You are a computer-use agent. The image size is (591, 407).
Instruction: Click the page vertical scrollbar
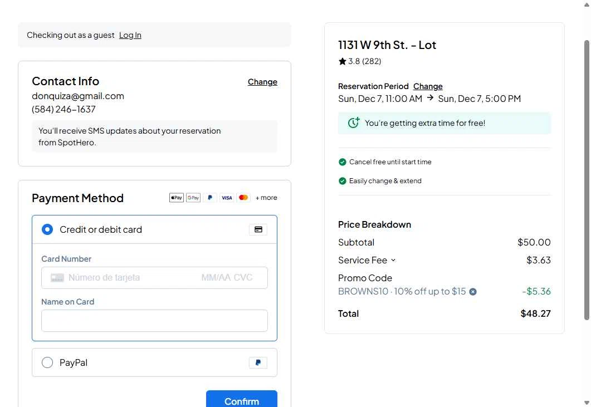click(x=587, y=178)
